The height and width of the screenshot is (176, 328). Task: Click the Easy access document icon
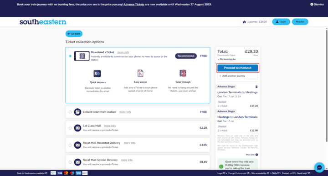140,73
